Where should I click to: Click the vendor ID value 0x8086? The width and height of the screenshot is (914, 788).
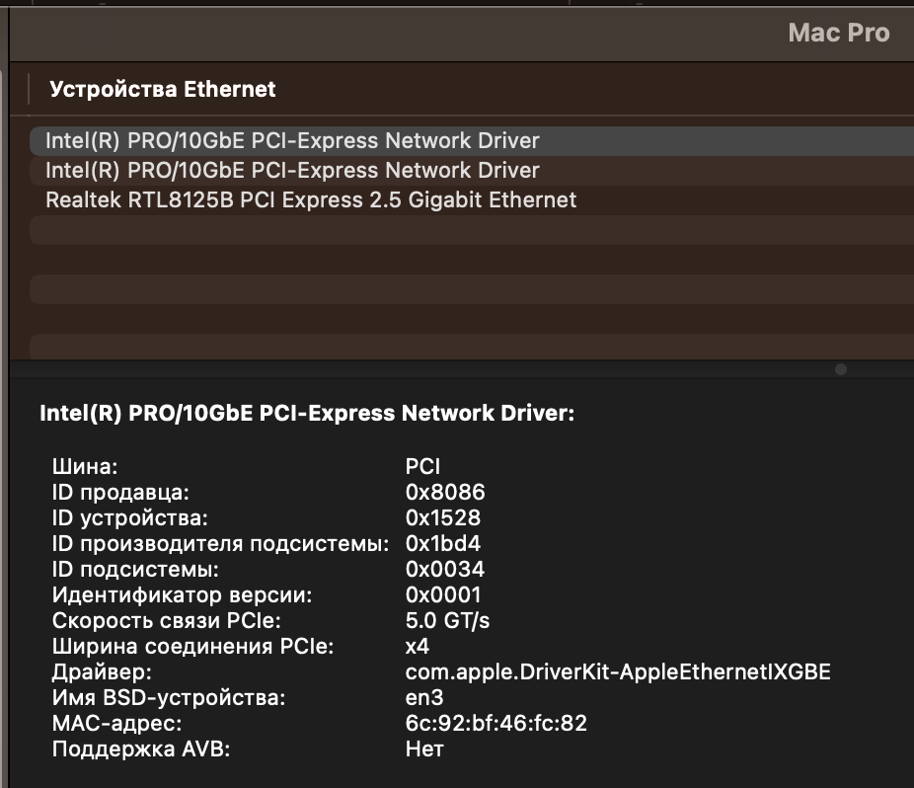[x=445, y=493]
